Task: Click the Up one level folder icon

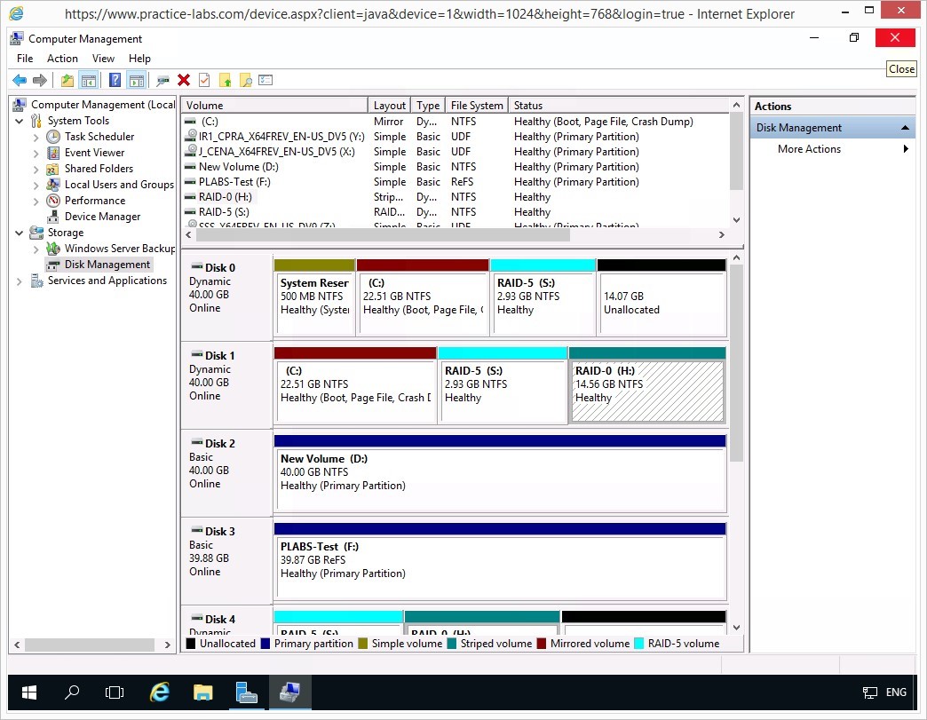Action: point(67,81)
